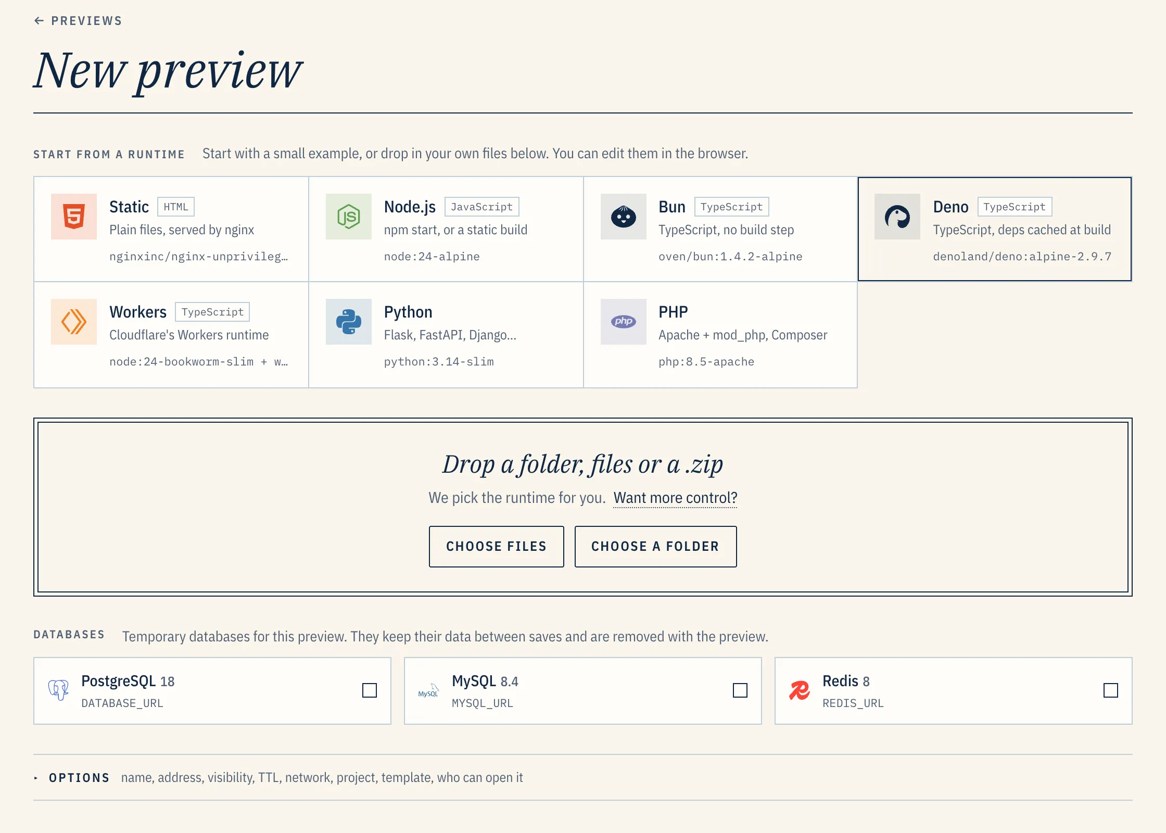Viewport: 1166px width, 833px height.
Task: Click the MySQL dolphin logo
Action: click(x=429, y=690)
